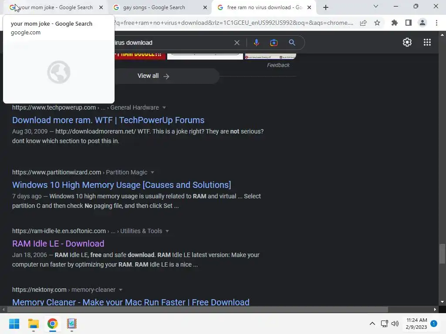Open the Extensions puzzle icon
The height and width of the screenshot is (334, 446).
[395, 23]
